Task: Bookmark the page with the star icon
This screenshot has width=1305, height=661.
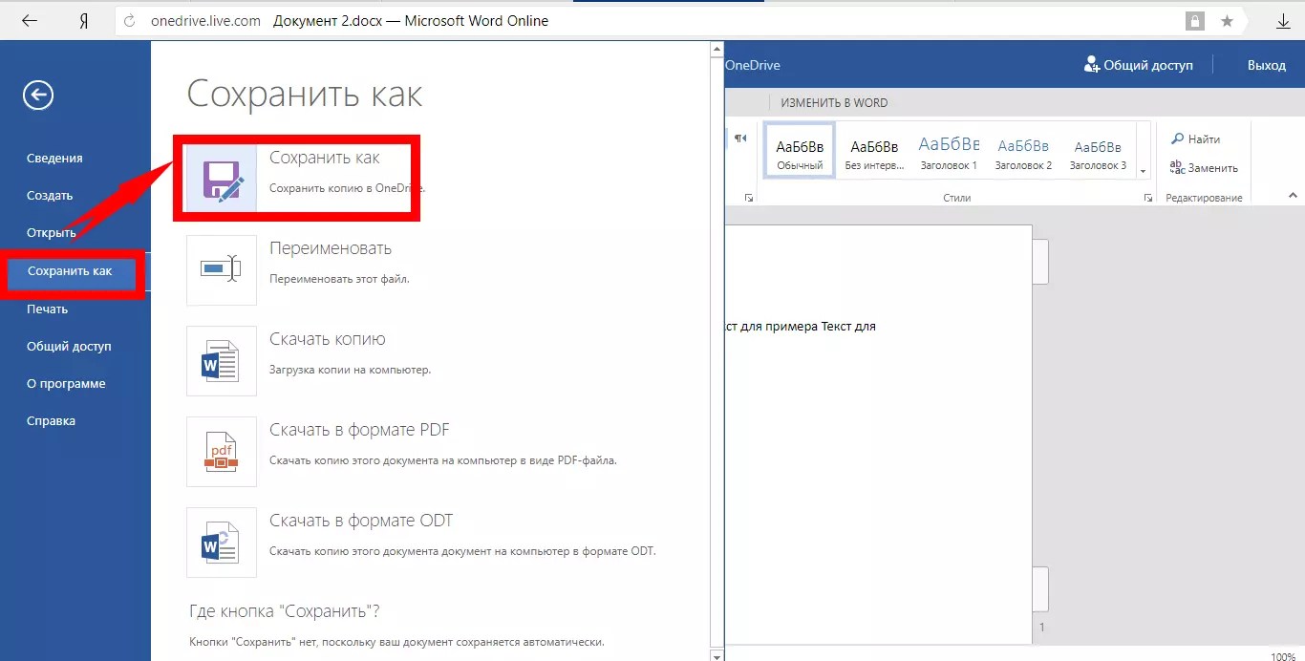Action: [x=1227, y=21]
